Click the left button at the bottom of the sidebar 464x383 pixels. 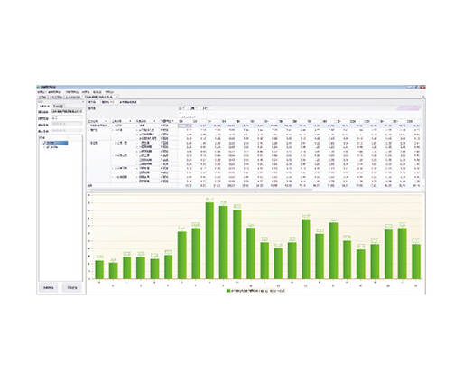click(x=49, y=288)
